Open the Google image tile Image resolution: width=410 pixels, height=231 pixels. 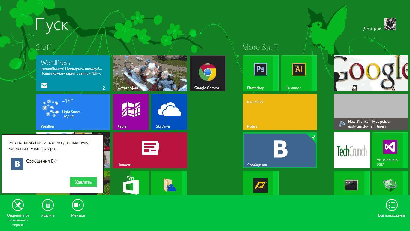pos(372,73)
